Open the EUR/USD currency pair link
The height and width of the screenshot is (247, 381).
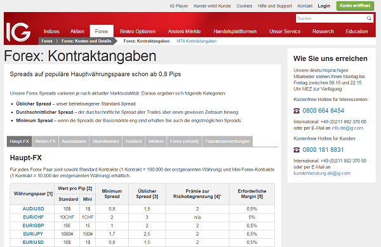tap(33, 243)
